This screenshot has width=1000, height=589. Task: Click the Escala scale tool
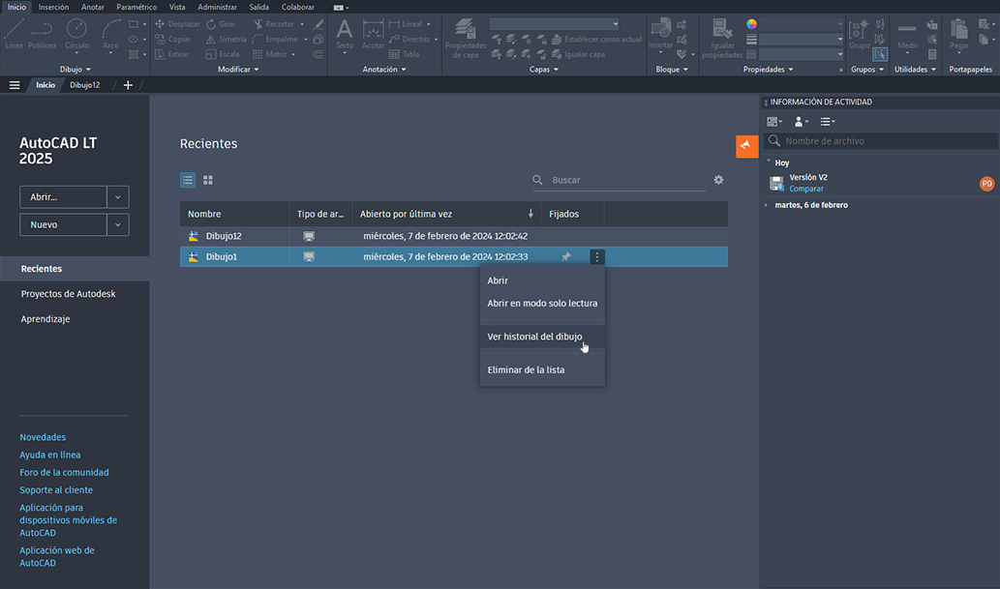(x=223, y=55)
